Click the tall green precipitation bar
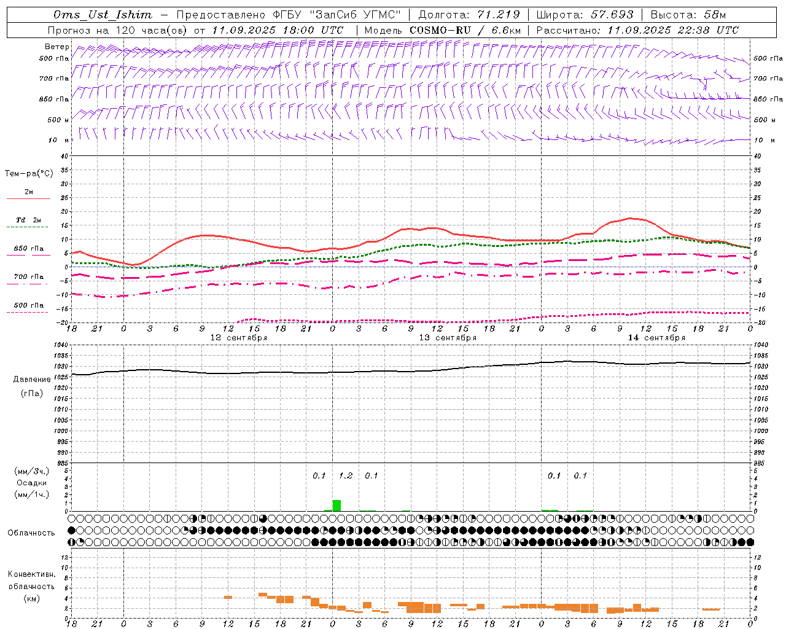The height and width of the screenshot is (629, 786). 337,506
